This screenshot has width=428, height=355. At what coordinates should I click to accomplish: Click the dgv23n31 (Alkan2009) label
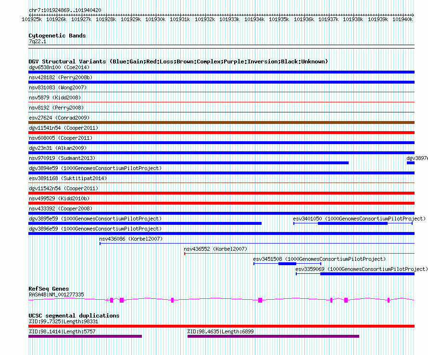58,148
